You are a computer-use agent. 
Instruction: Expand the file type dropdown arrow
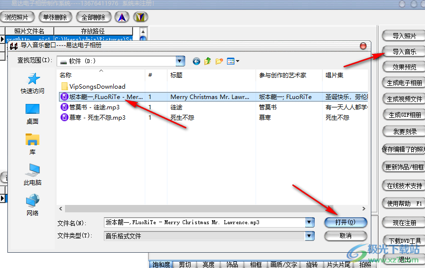[309, 235]
